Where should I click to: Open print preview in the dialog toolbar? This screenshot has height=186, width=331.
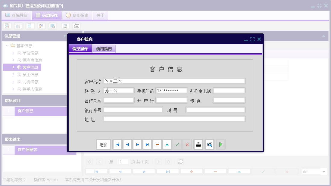[209, 144]
